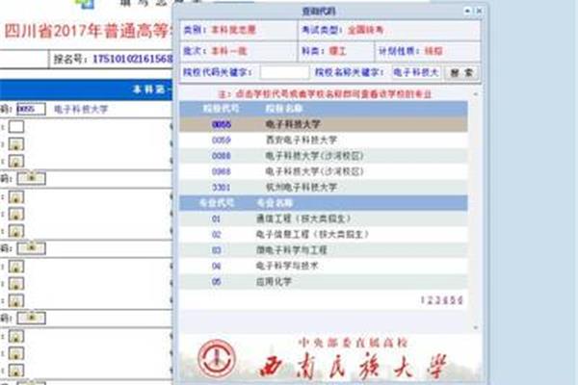The width and height of the screenshot is (578, 385).
Task: Minimize the 查询代码 dialog window
Action: [x=467, y=11]
